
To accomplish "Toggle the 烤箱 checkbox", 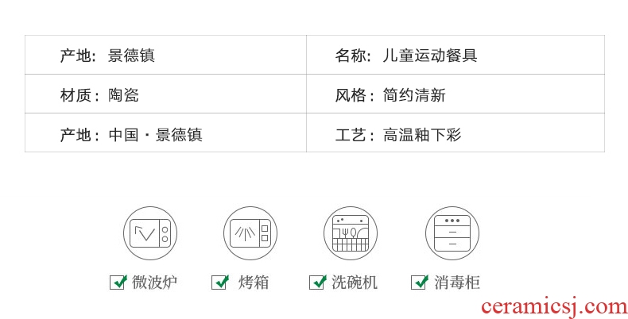I will click(220, 282).
